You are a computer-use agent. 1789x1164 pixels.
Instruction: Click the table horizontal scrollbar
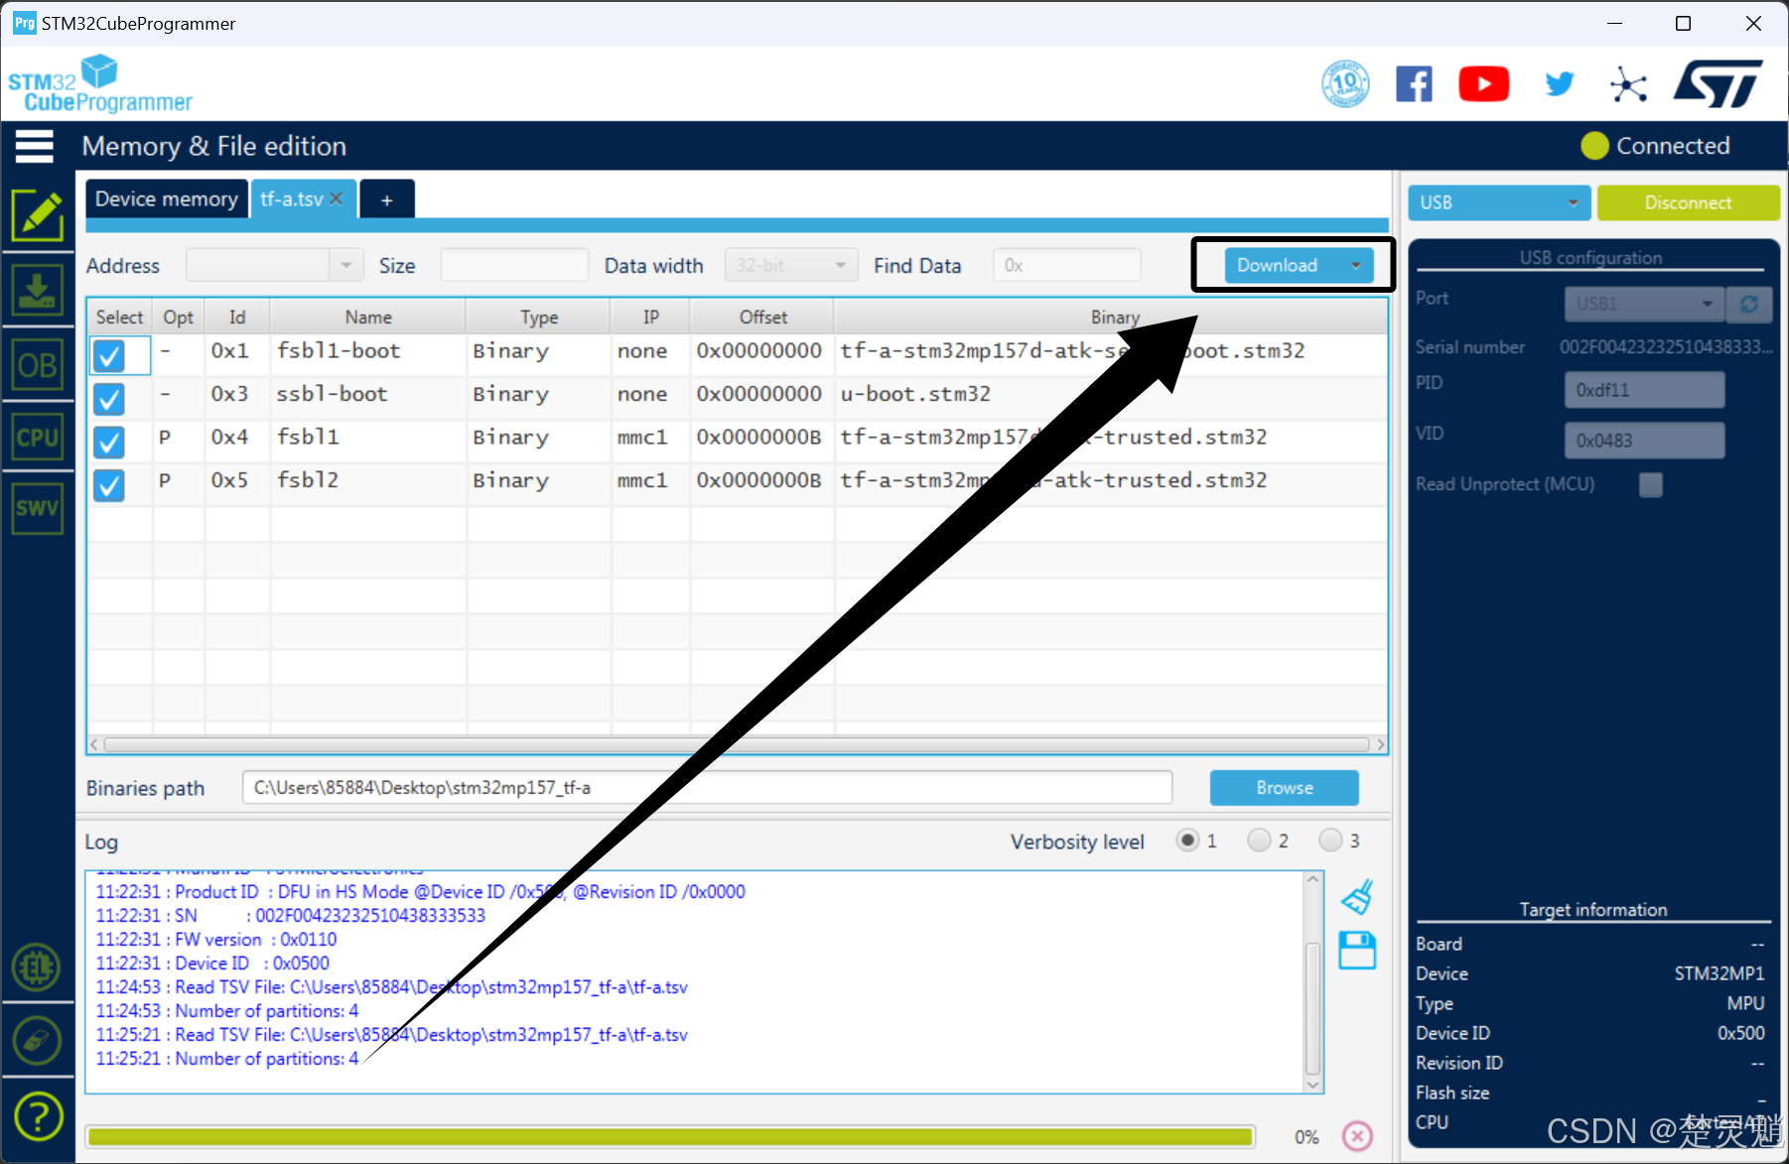pos(736,744)
